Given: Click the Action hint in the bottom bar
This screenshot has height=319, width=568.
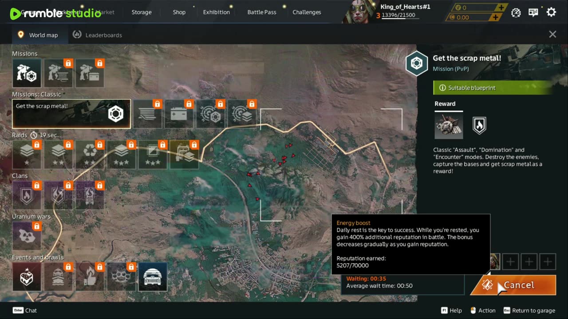Looking at the screenshot, I should [483, 311].
